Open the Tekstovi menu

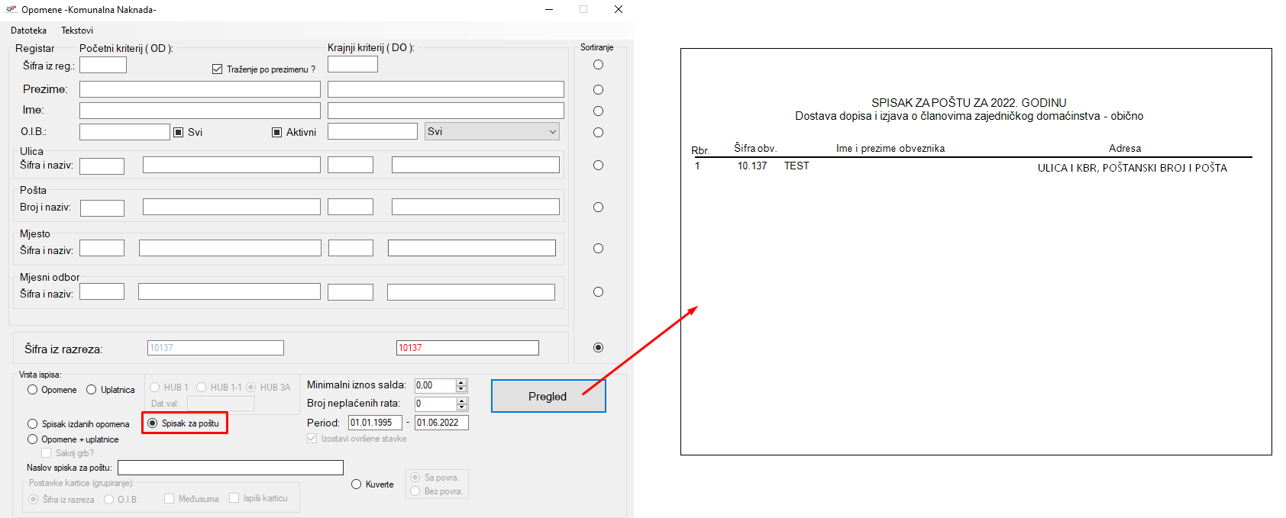click(x=77, y=31)
